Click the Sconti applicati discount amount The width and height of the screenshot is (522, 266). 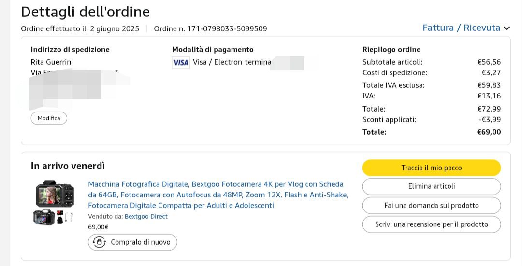490,119
